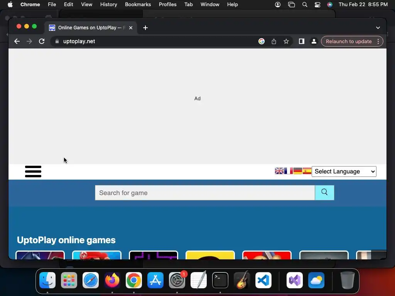Launch Visual Studio Code from Dock
Screen dimensions: 395x296
263,280
